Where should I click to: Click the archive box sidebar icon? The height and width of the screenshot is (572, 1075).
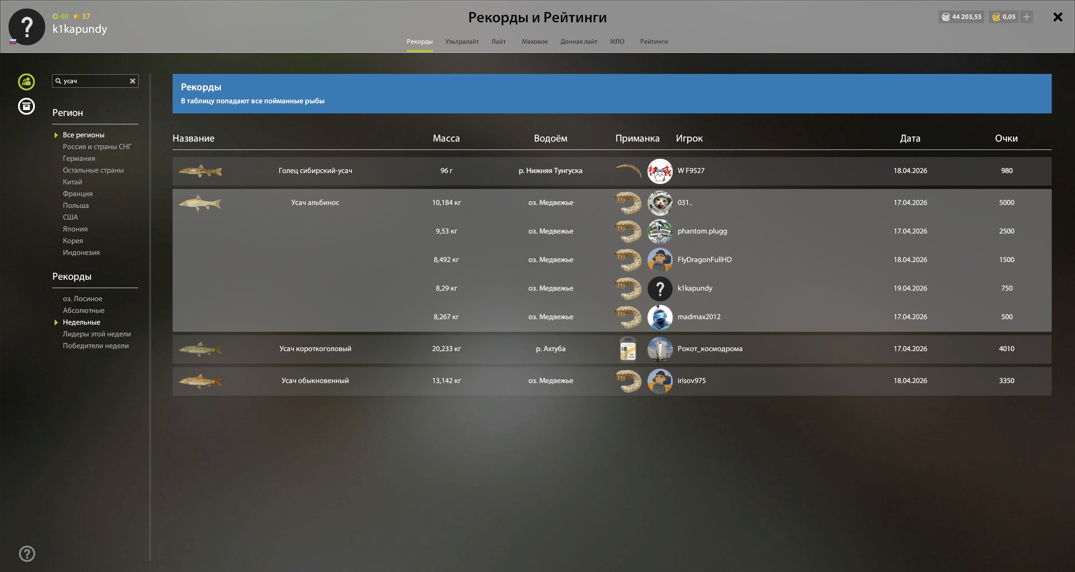[26, 106]
